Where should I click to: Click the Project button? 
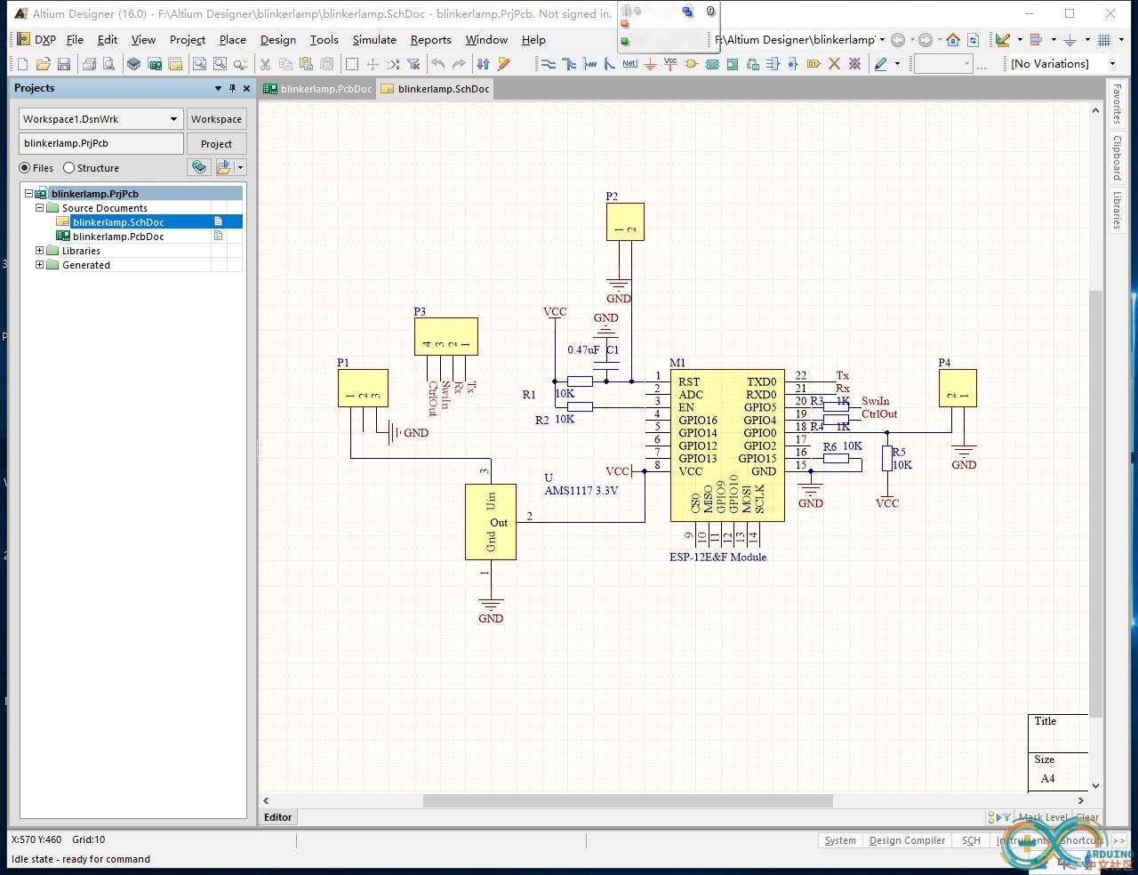pyautogui.click(x=216, y=144)
